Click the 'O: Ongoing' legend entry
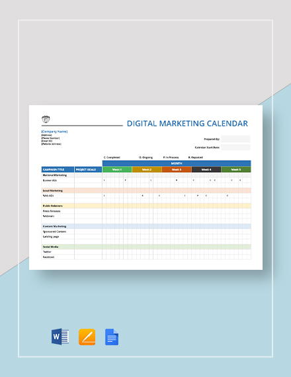291x377 pixels. tap(145, 157)
